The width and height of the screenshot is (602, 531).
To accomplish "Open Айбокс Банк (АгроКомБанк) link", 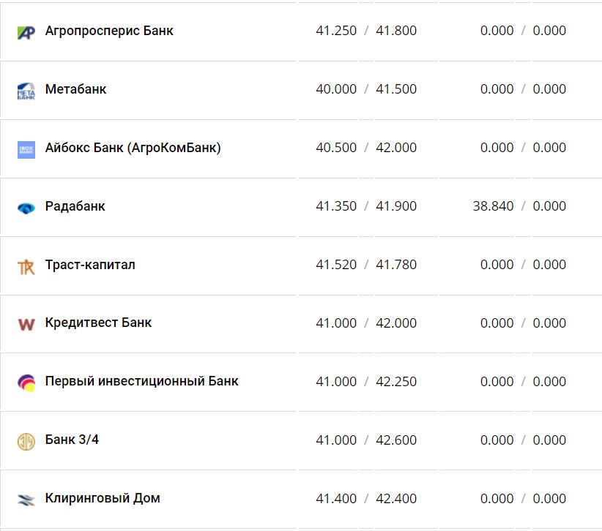I will point(133,148).
